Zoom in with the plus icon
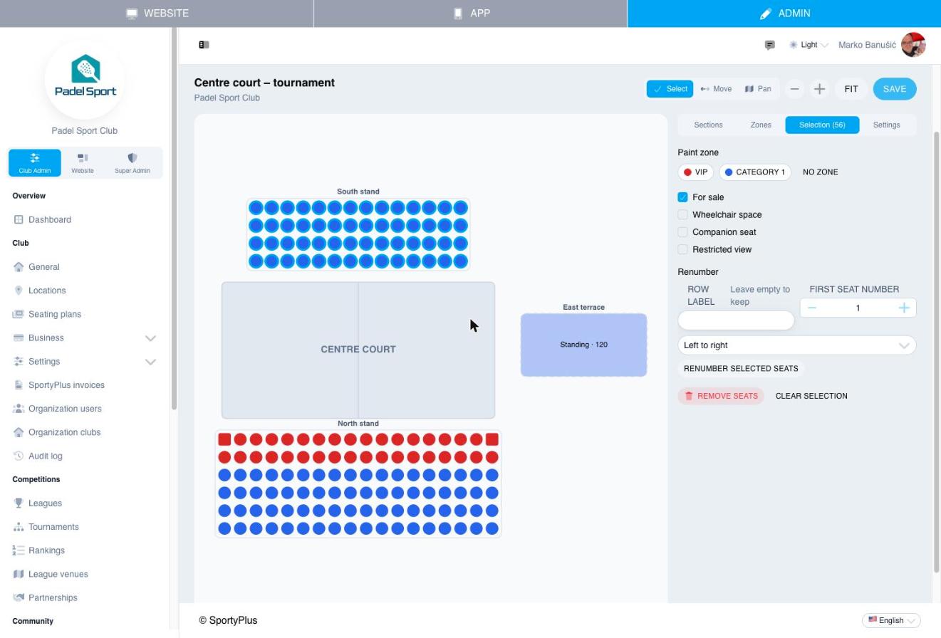 [x=819, y=89]
